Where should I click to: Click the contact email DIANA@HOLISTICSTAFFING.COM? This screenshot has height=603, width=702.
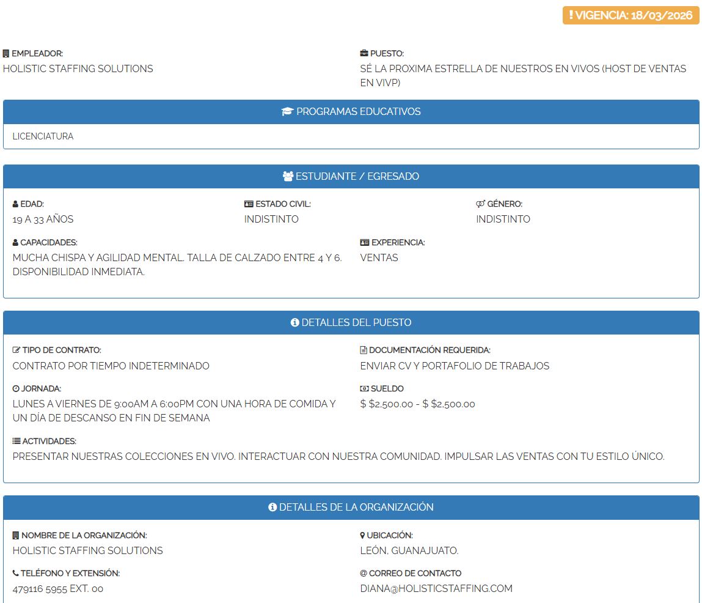[x=436, y=589]
